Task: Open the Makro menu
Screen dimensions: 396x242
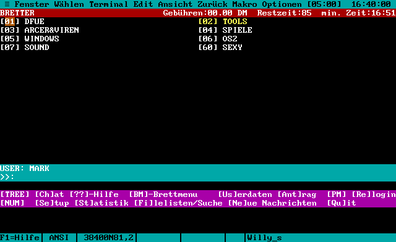Action: pyautogui.click(x=244, y=4)
